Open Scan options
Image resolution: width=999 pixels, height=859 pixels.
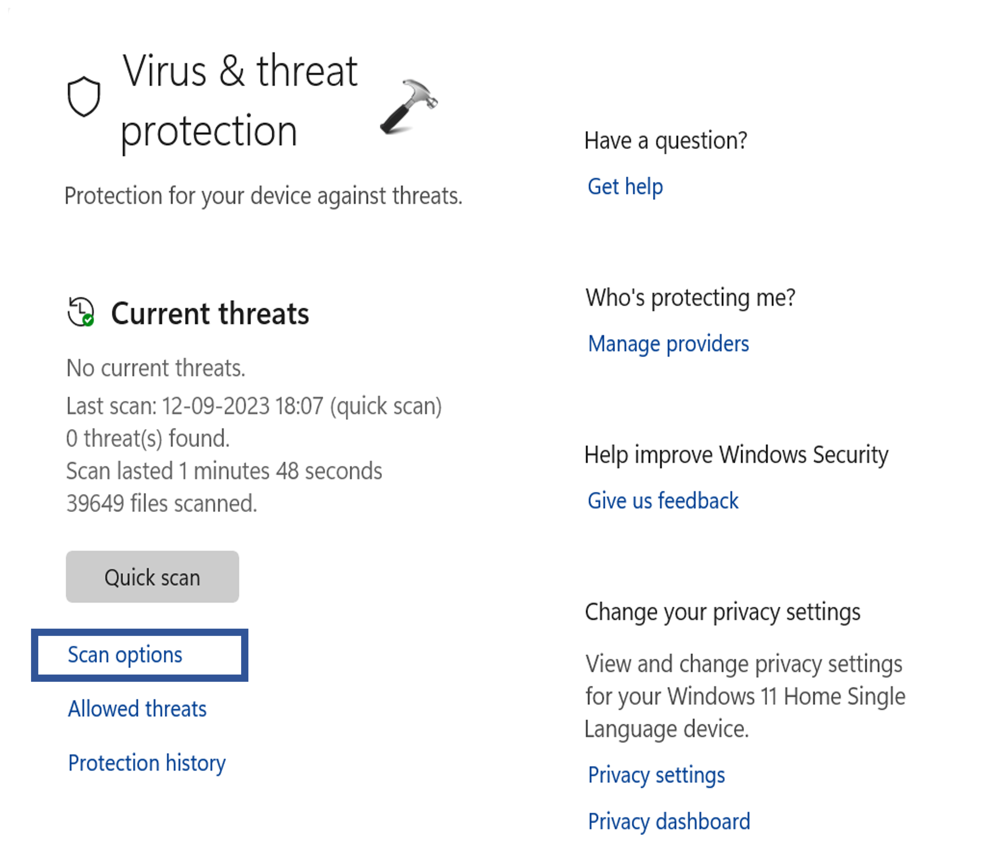(125, 655)
